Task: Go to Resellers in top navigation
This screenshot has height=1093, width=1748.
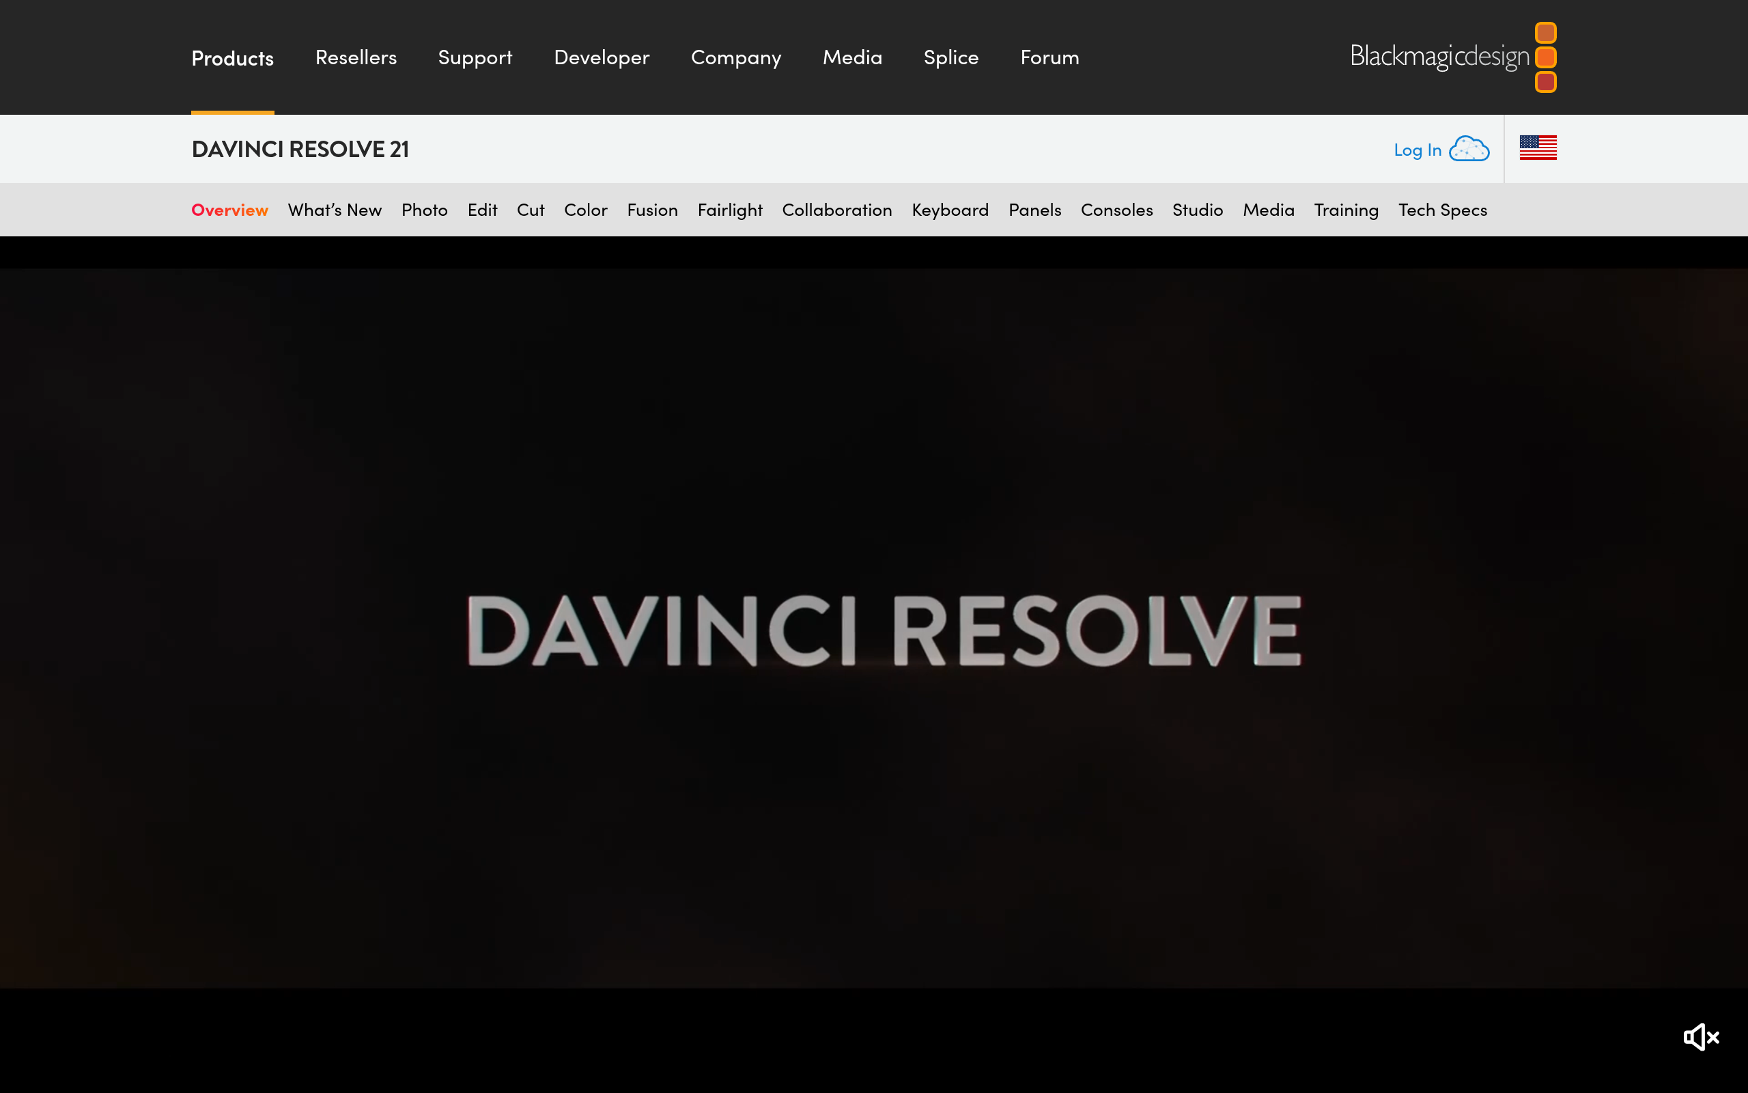Action: coord(356,57)
